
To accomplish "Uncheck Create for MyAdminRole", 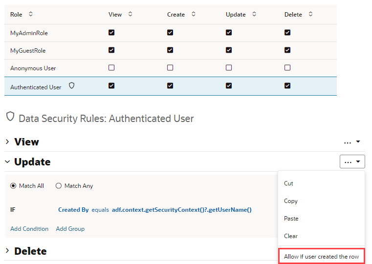I will pyautogui.click(x=170, y=32).
